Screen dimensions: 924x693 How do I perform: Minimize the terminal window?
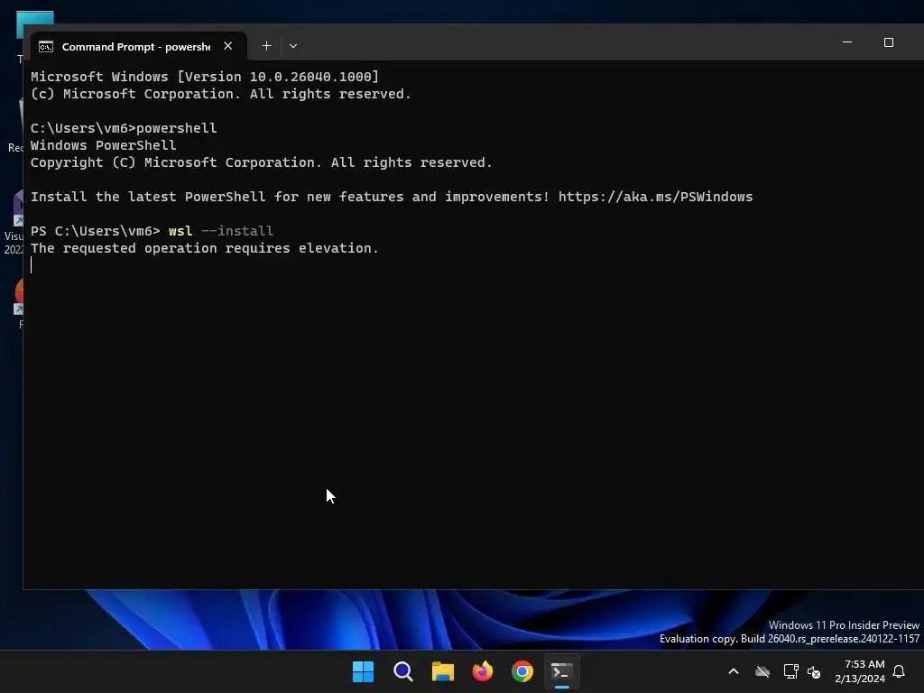847,42
